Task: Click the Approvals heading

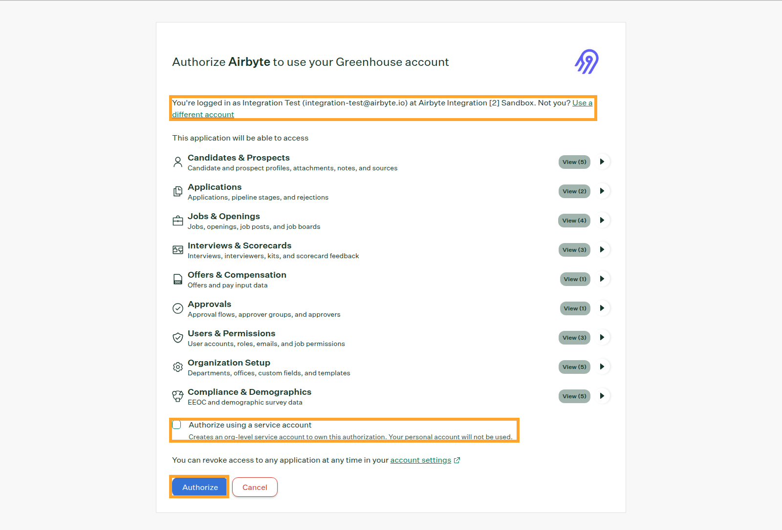Action: (x=209, y=304)
